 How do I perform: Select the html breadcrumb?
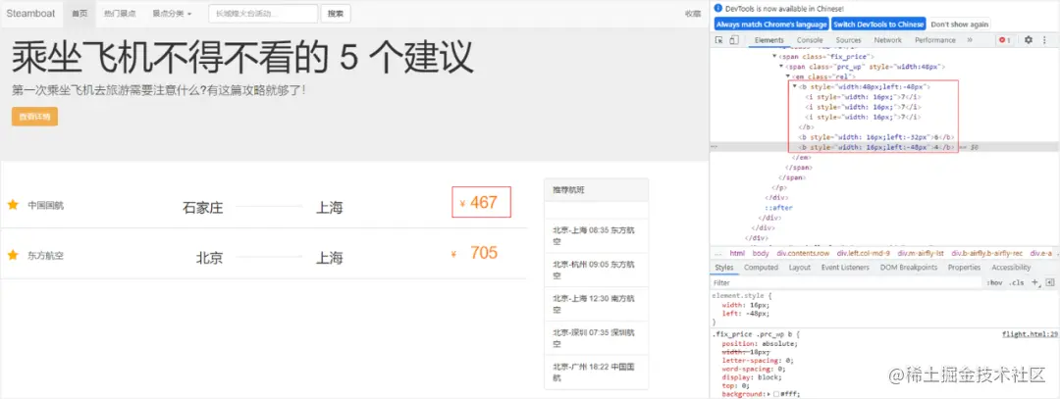click(x=737, y=253)
